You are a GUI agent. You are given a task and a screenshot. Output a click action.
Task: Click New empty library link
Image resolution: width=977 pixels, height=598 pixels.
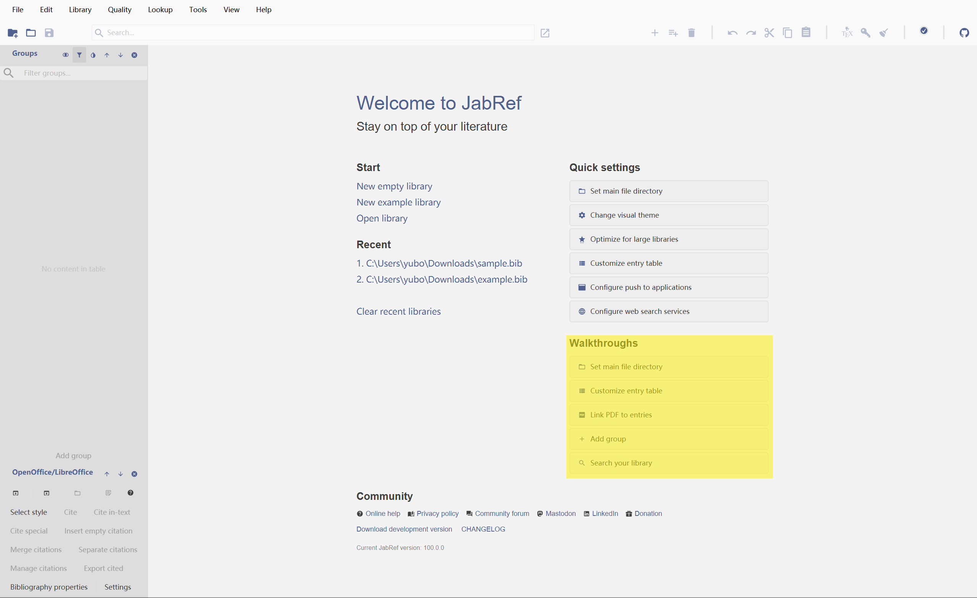pyautogui.click(x=394, y=186)
